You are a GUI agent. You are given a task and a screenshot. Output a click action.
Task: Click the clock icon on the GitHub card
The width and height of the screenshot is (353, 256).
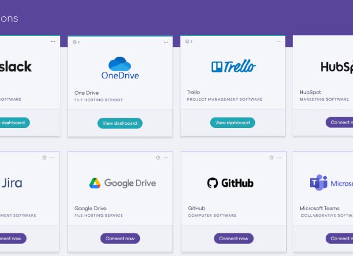point(271,157)
